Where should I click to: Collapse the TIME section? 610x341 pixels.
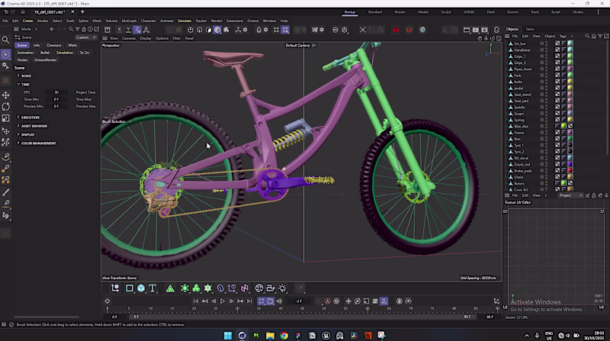(18, 84)
